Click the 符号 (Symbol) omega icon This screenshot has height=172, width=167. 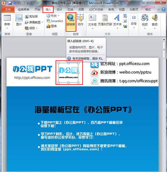tap(134, 17)
